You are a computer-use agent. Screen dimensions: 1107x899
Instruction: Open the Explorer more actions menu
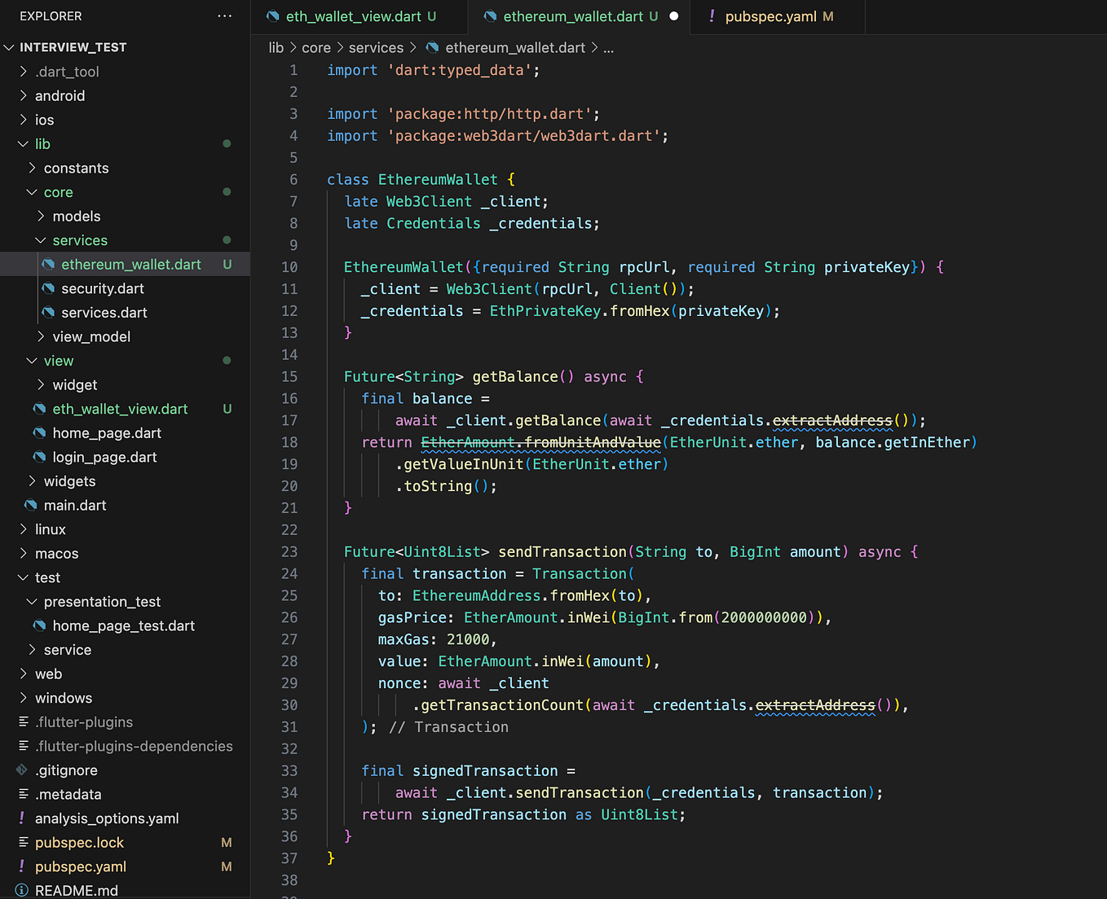tap(224, 15)
